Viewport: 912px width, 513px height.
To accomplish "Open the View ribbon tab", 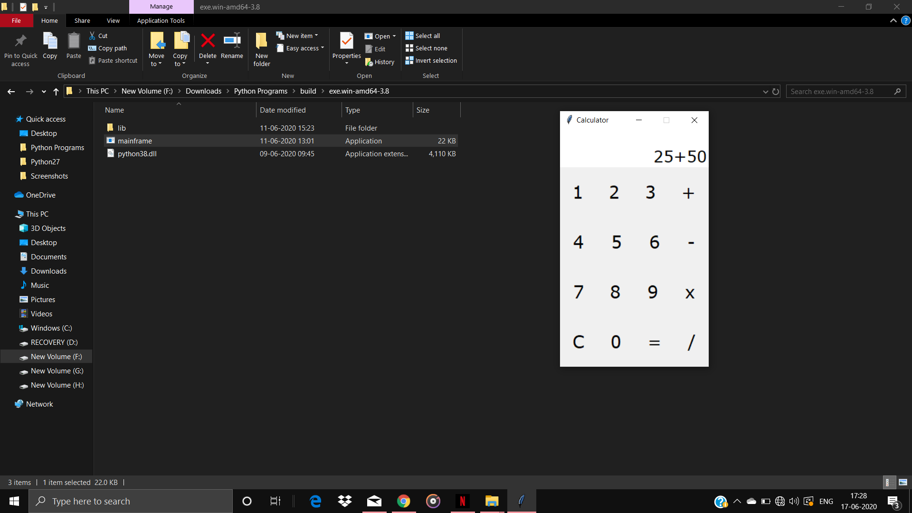I will [113, 20].
